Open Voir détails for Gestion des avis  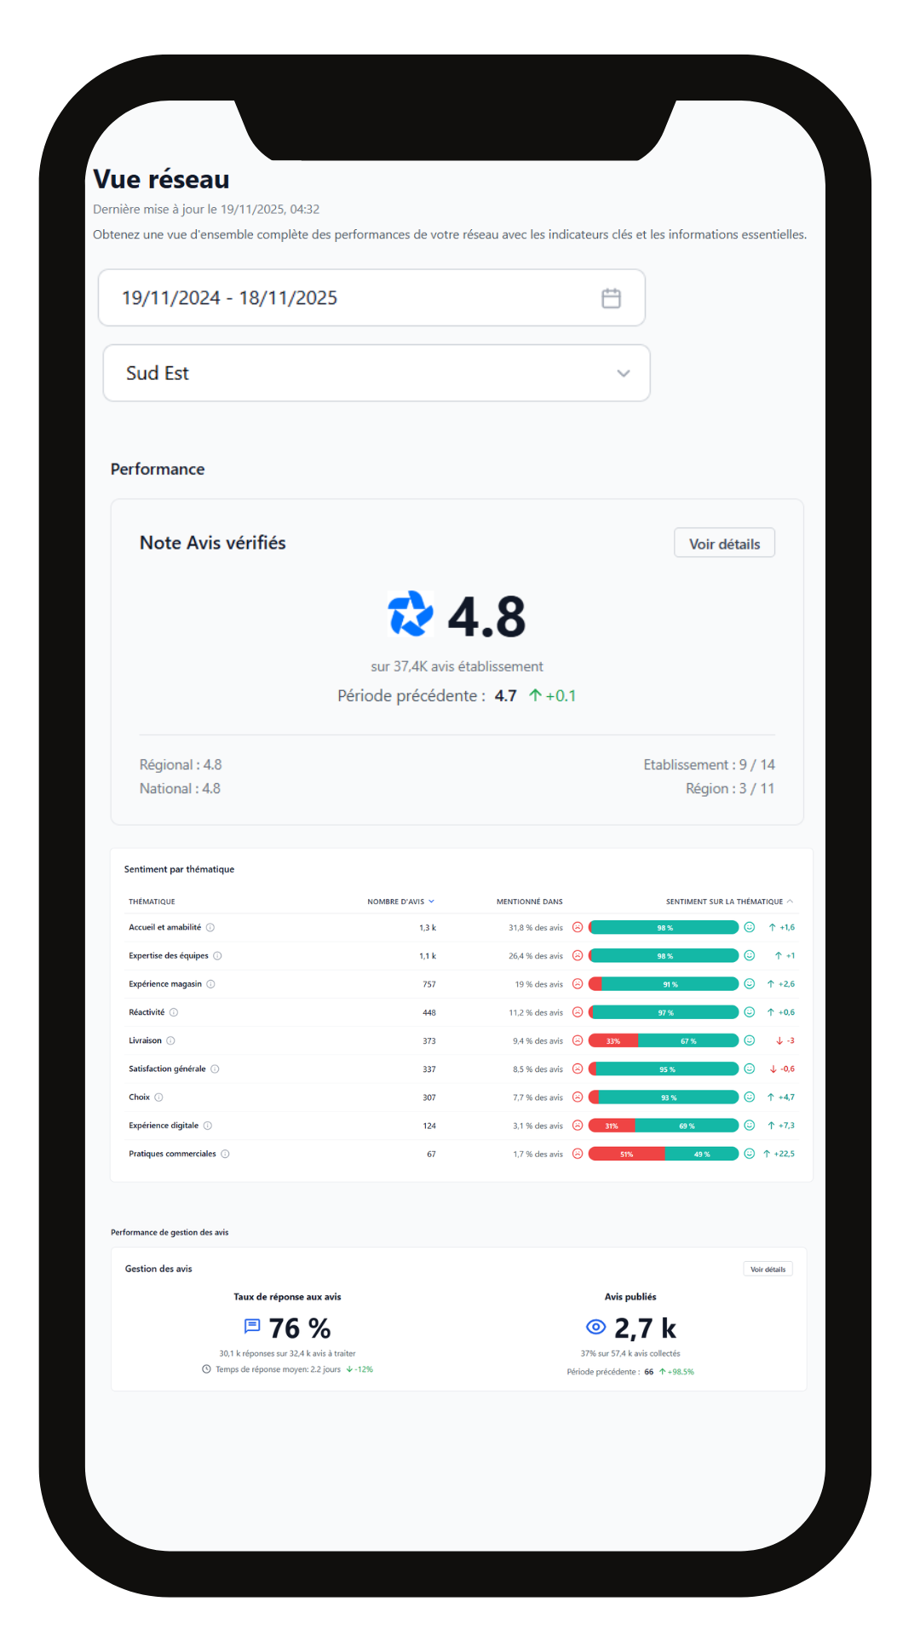[x=768, y=1270]
